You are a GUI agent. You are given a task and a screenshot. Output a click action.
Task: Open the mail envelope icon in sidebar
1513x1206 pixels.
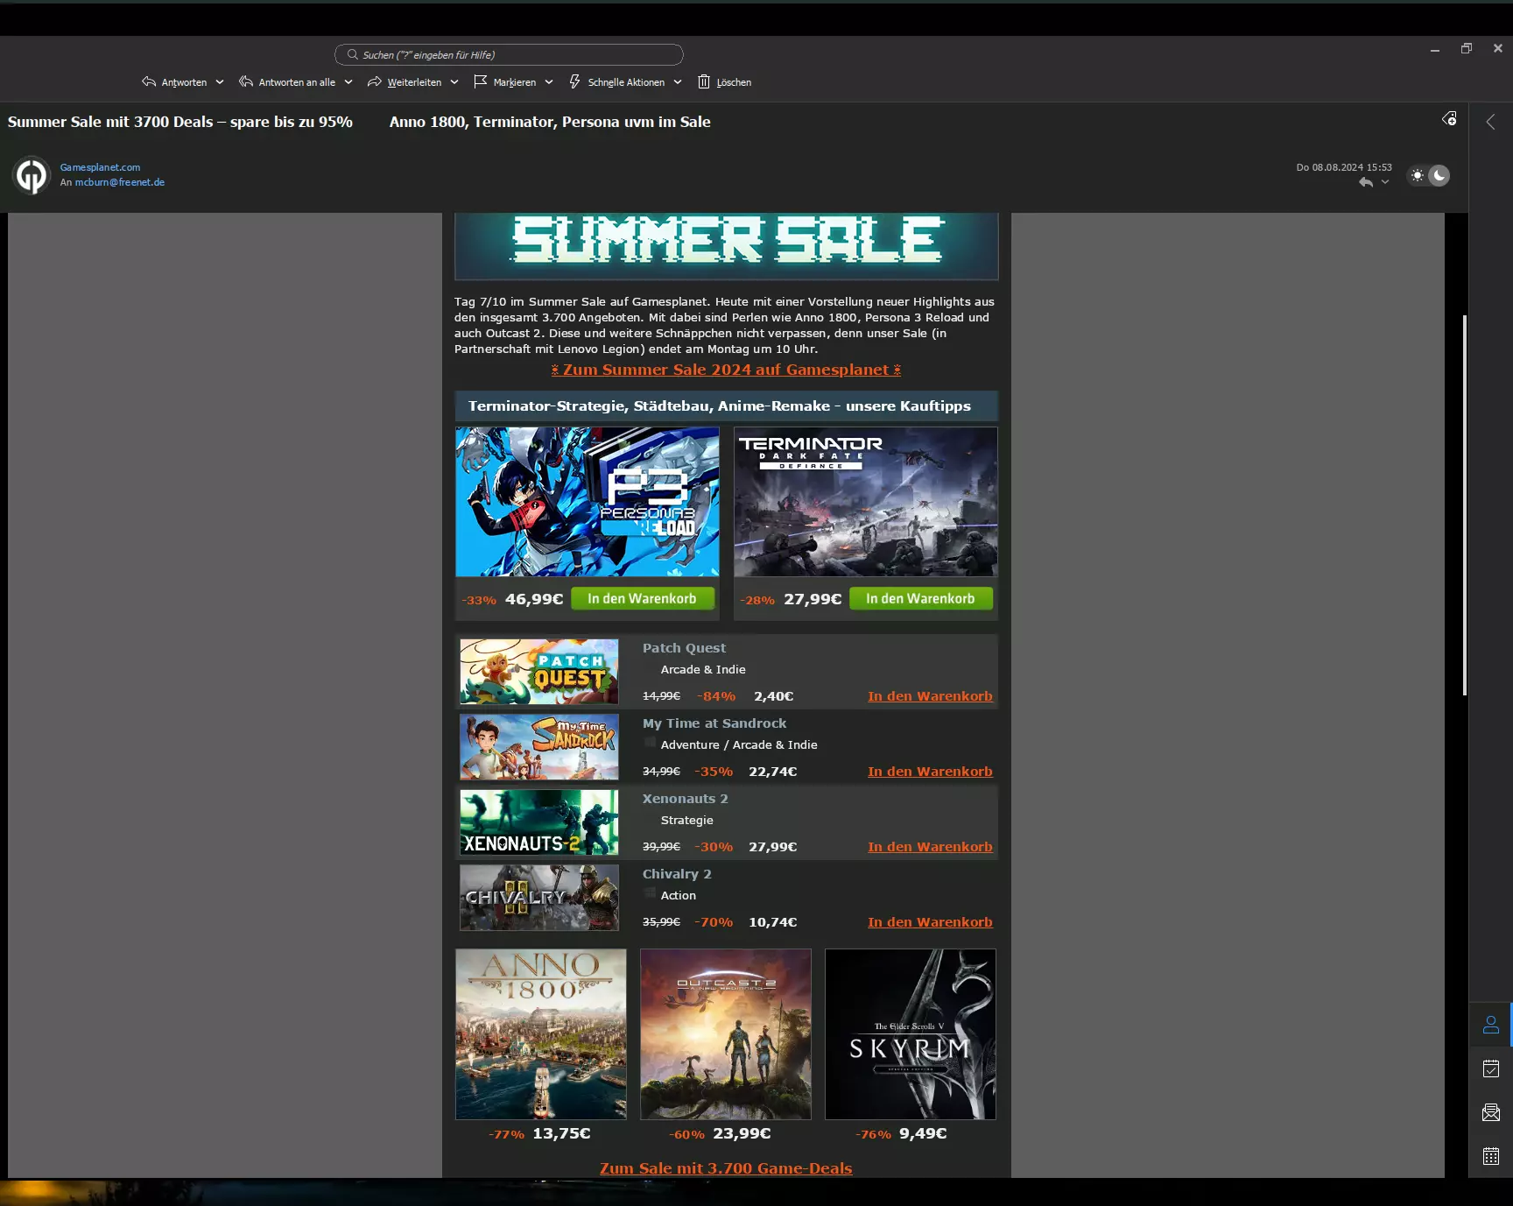click(1491, 1112)
